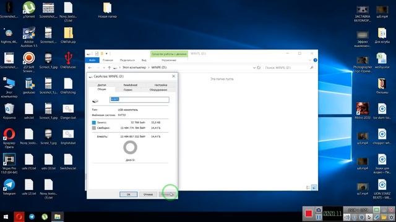Screen dimensions: 396x222
Task: Launch the Opera browser desktop shortcut
Action: point(9,138)
